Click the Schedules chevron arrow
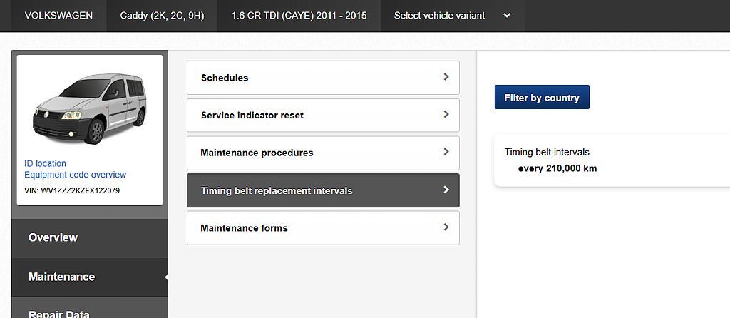Screen dimensions: 730x318 [446, 77]
